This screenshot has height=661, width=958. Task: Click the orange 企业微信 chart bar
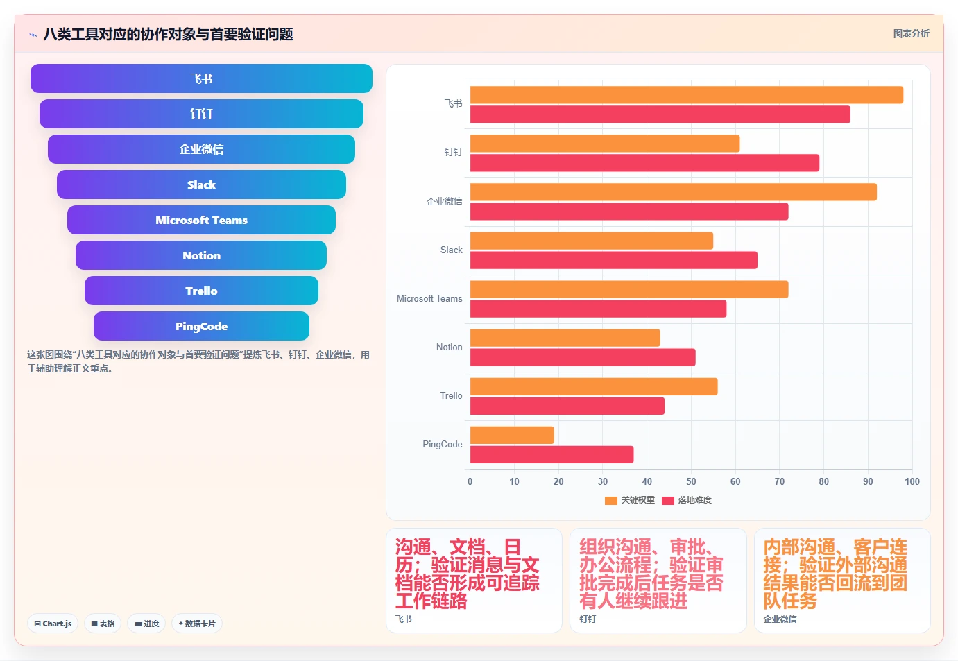[674, 192]
